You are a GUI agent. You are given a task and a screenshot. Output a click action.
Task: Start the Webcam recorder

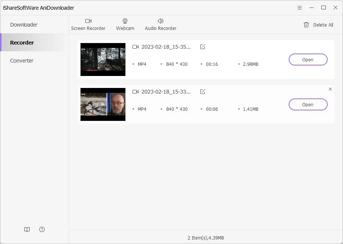125,24
